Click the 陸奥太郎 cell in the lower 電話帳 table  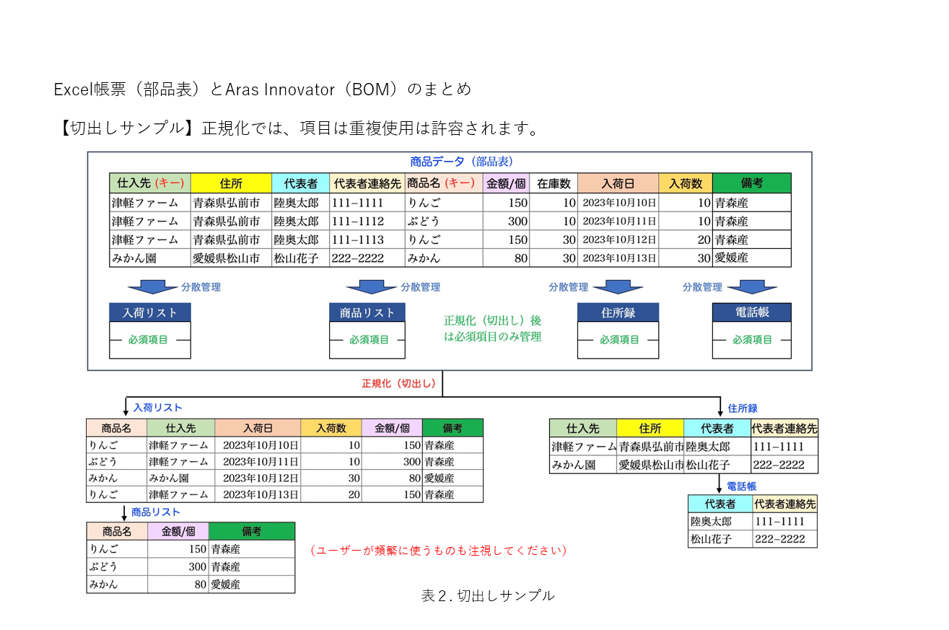pos(720,521)
